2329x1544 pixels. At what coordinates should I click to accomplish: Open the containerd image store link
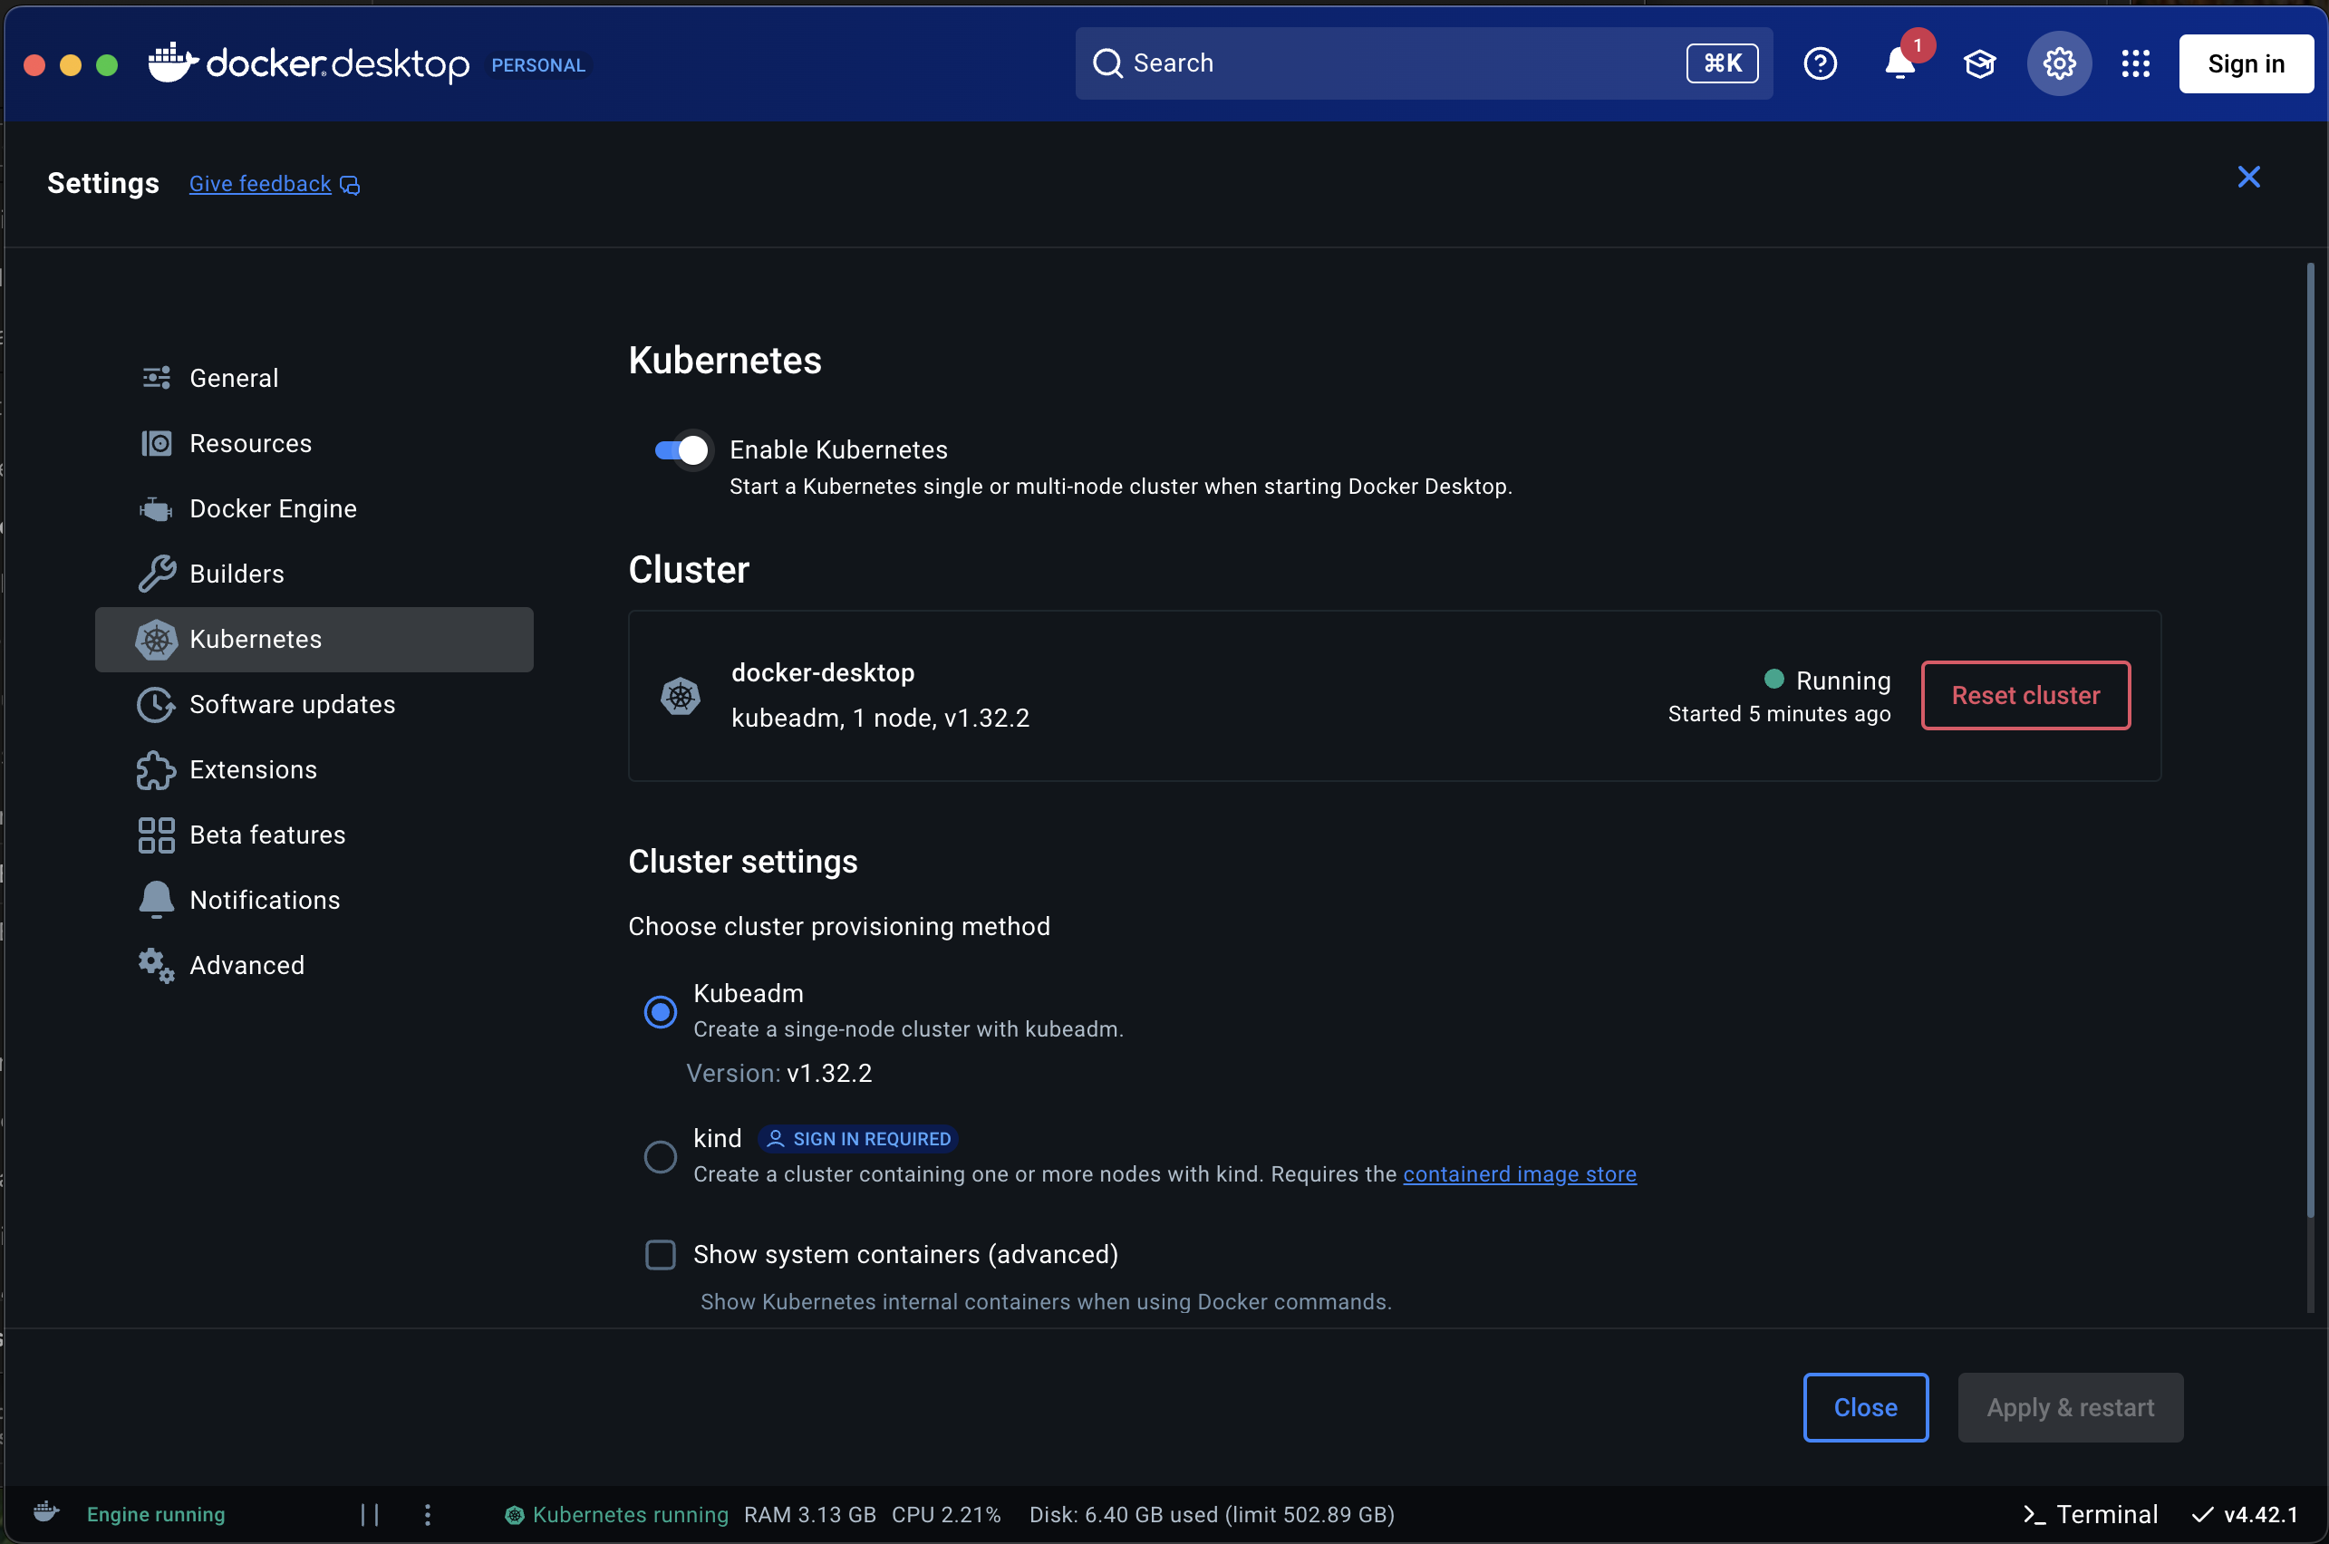pos(1520,1173)
